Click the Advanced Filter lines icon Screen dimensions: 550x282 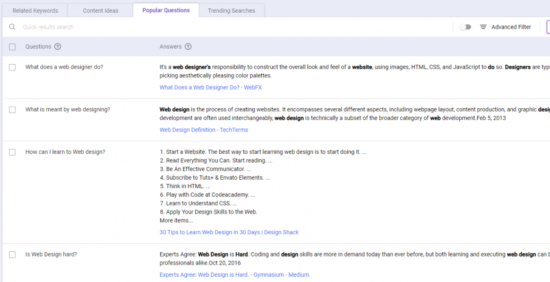pyautogui.click(x=483, y=27)
